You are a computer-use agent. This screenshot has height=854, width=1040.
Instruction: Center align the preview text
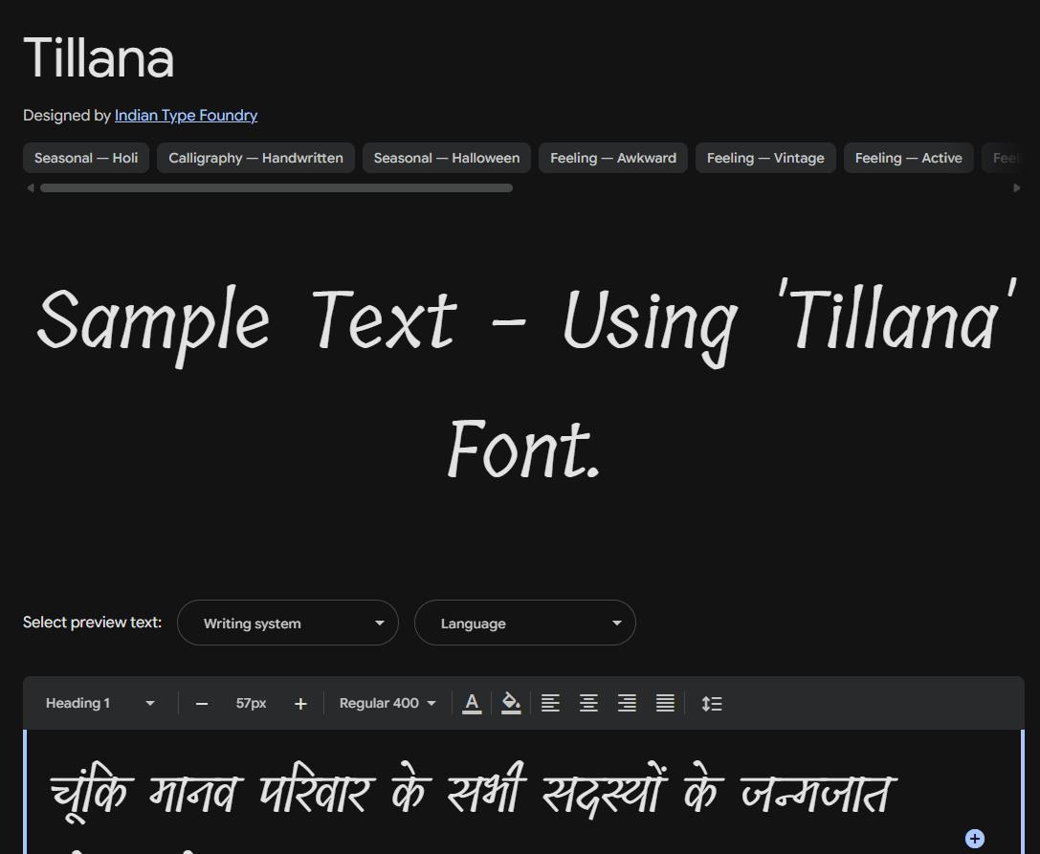coord(589,703)
